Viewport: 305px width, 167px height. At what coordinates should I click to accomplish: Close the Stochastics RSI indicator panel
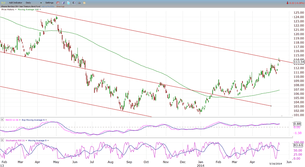pos(2,141)
